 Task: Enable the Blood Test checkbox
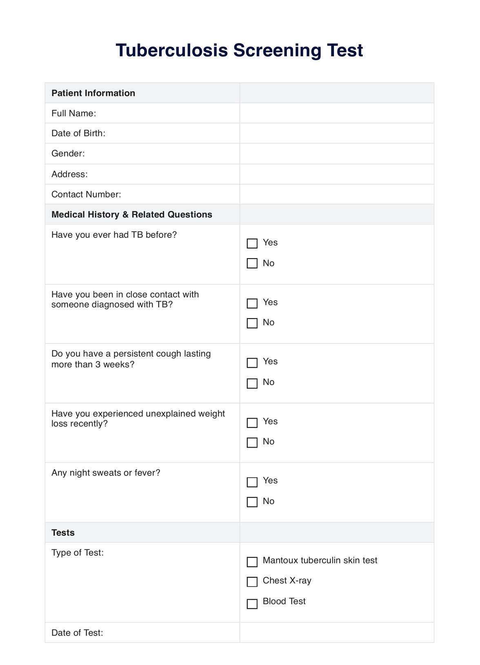252,603
